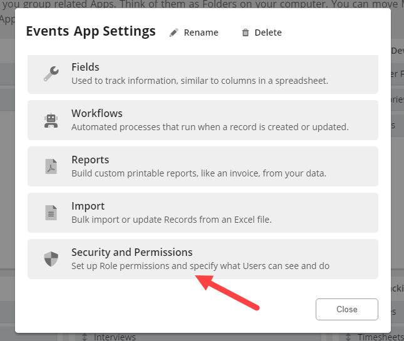Click the file icon for Import
The width and height of the screenshot is (404, 341).
point(51,212)
